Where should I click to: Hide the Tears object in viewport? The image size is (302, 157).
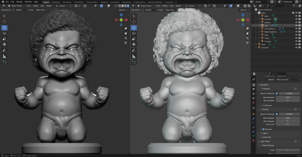[x=296, y=38]
